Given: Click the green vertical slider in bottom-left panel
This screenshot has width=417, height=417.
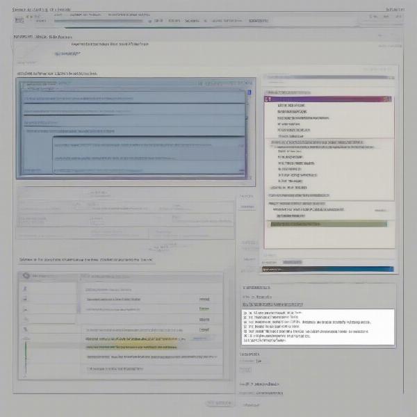Looking at the screenshot, I should (26, 357).
